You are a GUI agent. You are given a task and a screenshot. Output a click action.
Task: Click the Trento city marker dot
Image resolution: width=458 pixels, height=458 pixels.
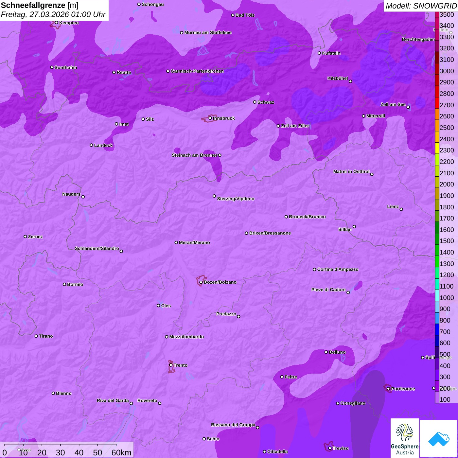(x=171, y=365)
